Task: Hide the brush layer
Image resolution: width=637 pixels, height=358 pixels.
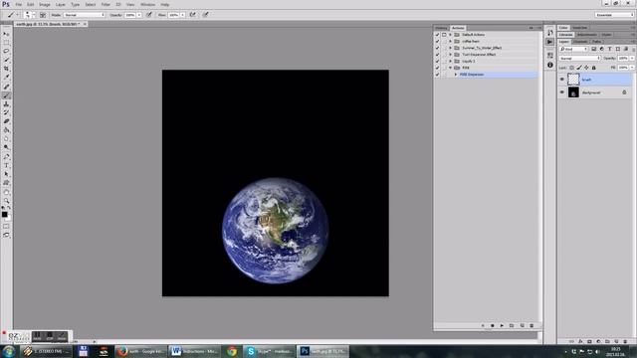Action: click(562, 80)
